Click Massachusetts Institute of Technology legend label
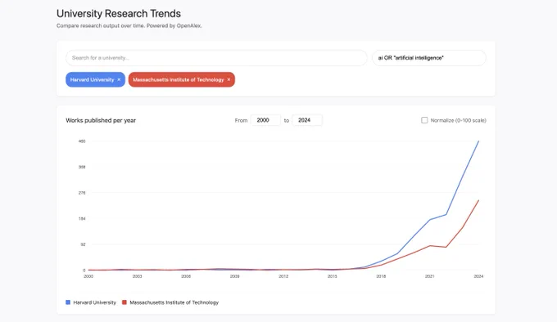This screenshot has width=557, height=322. (x=174, y=302)
